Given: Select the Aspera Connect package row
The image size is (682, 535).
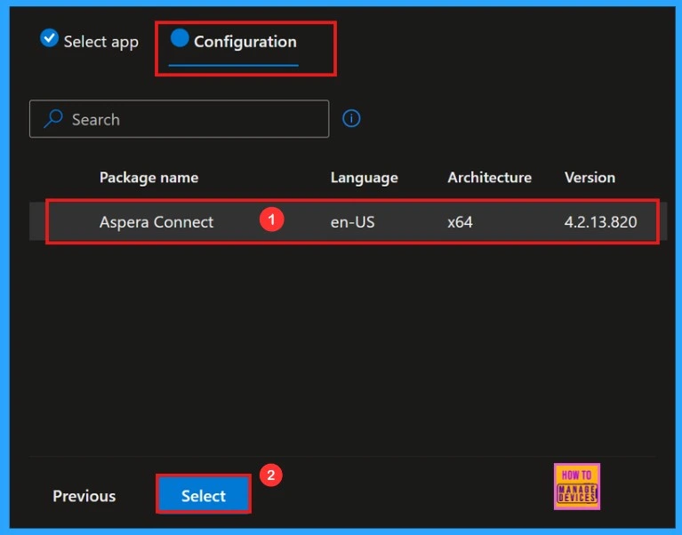Looking at the screenshot, I should pyautogui.click(x=348, y=221).
